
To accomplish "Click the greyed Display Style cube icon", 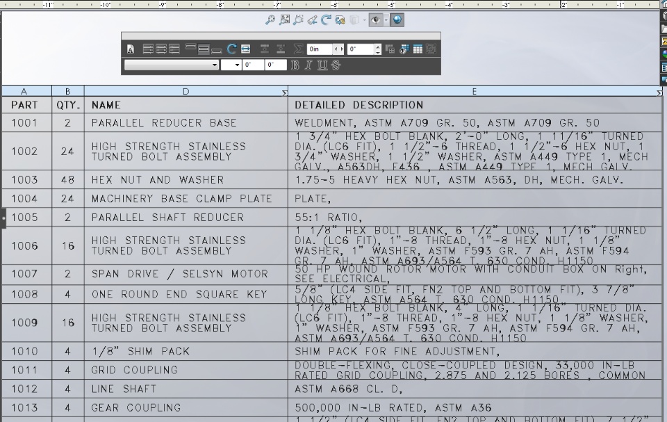I will pyautogui.click(x=354, y=20).
